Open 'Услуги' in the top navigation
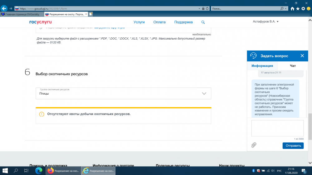This screenshot has width=312, height=175. (139, 22)
